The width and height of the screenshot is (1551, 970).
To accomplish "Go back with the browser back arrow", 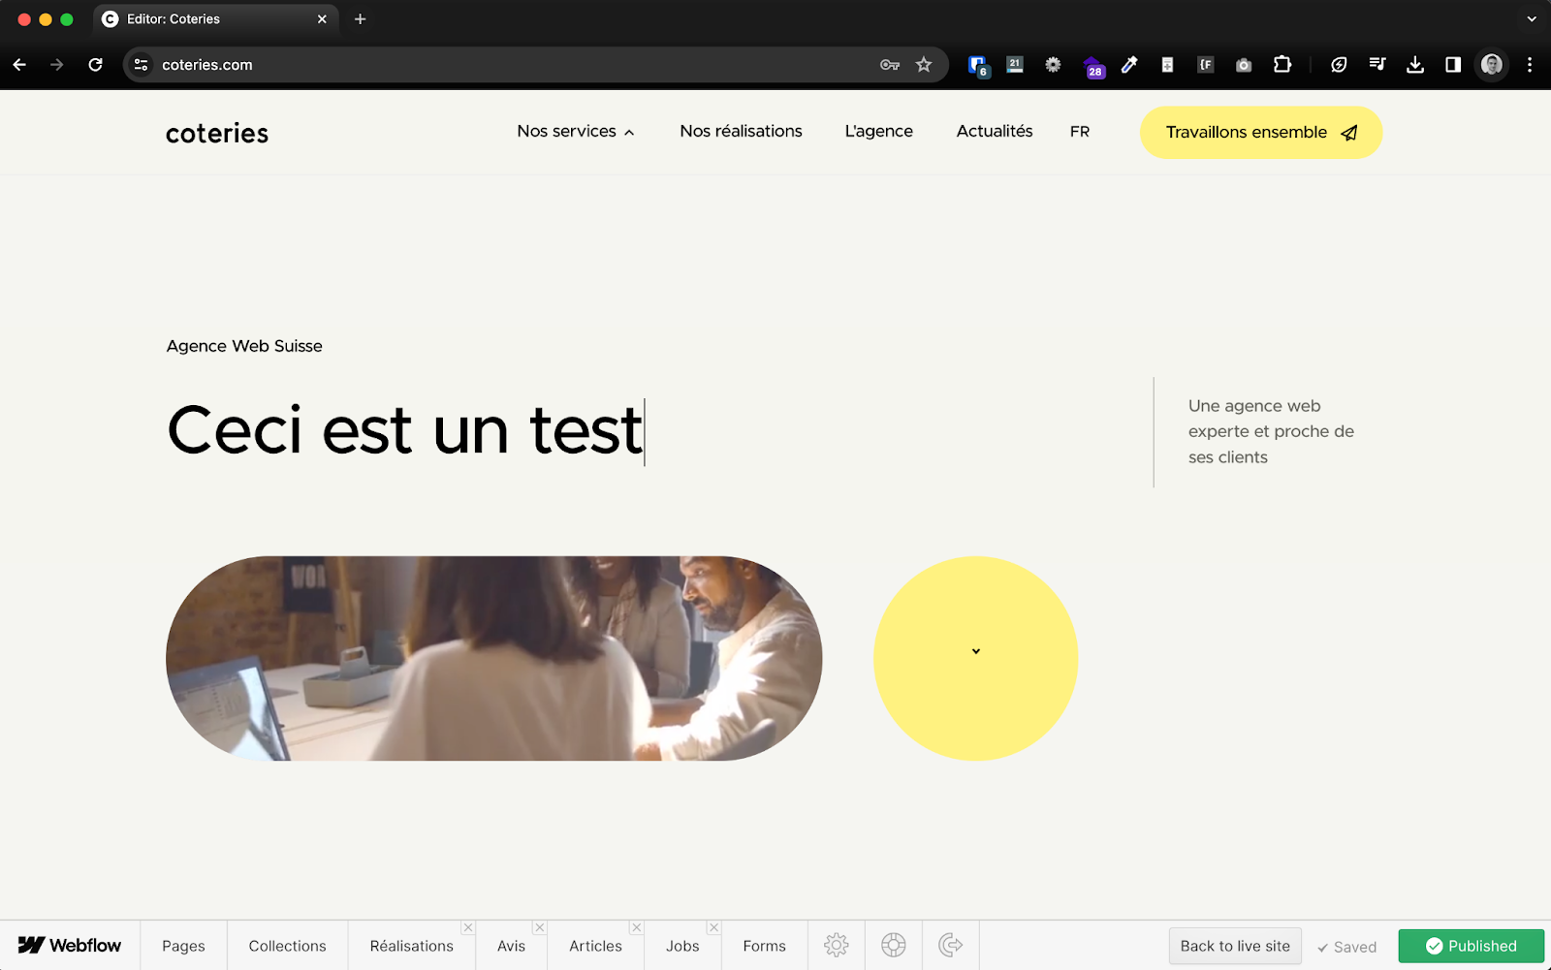I will click(x=19, y=65).
